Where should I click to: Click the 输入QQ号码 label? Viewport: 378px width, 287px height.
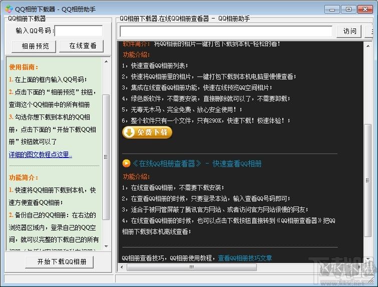pyautogui.click(x=35, y=31)
